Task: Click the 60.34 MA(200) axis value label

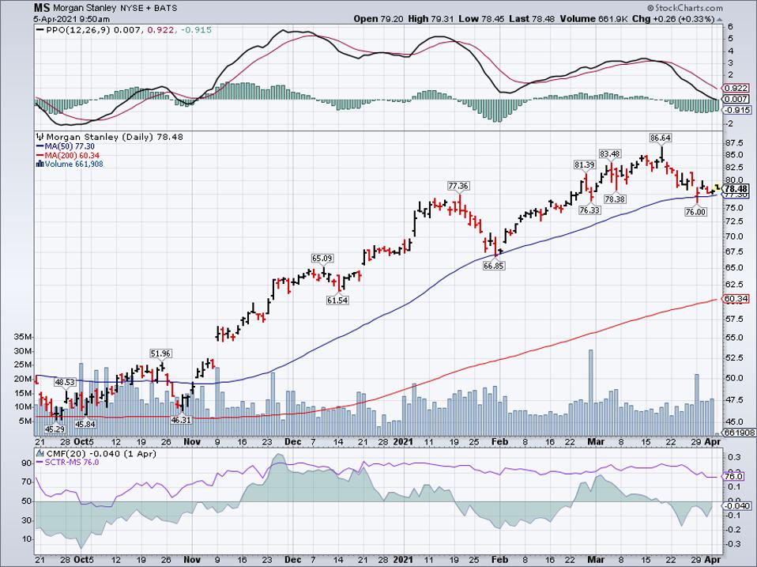Action: click(736, 299)
